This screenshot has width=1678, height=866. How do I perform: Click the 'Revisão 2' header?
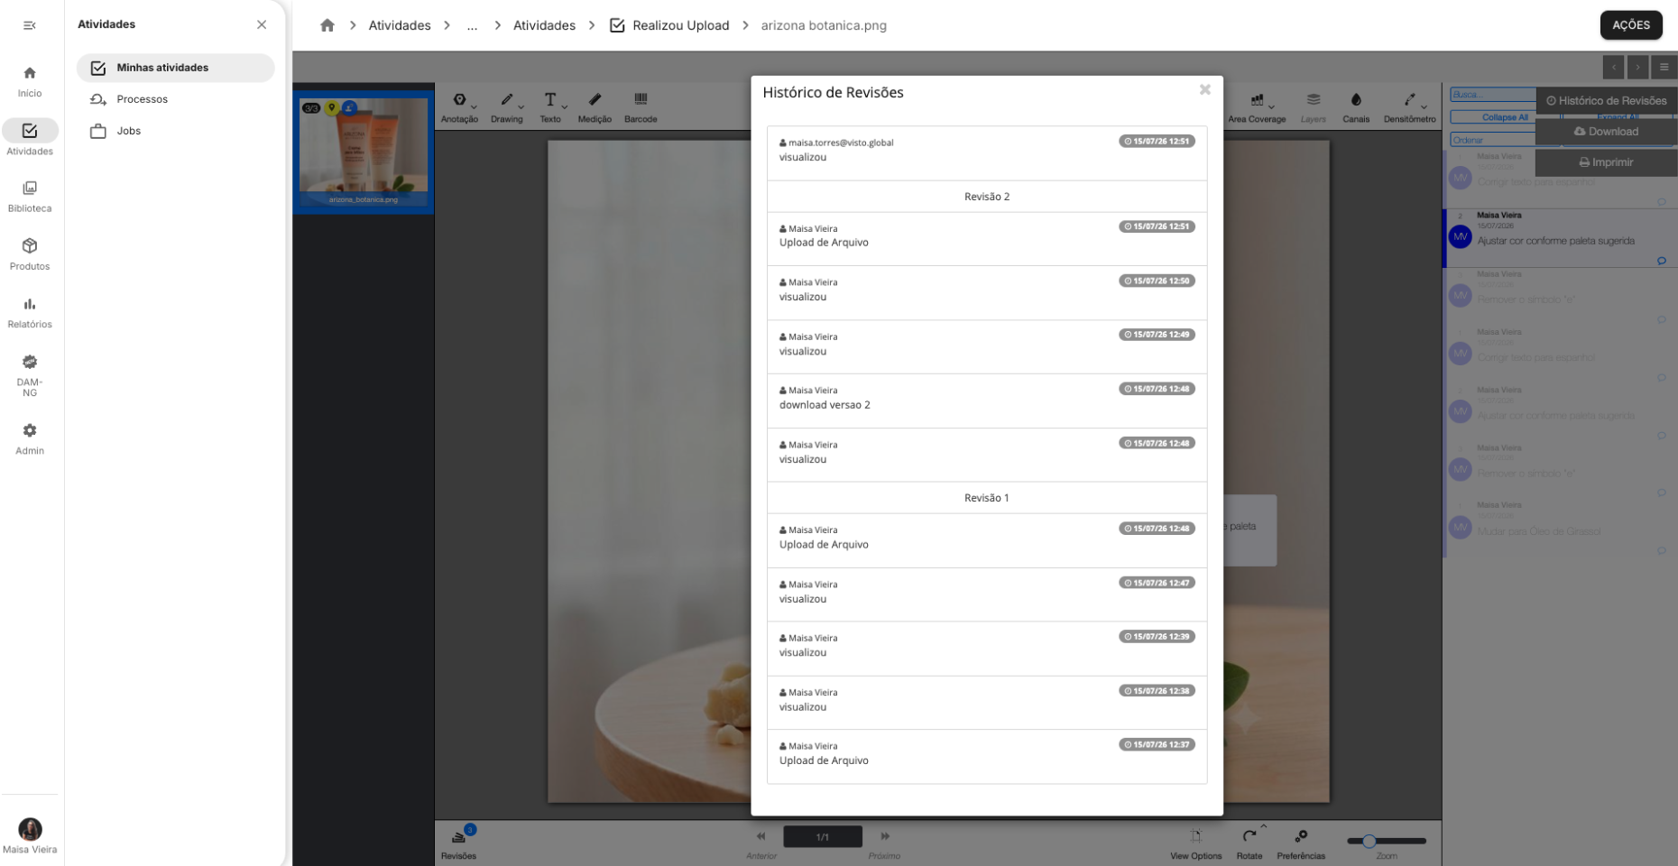[x=987, y=197]
